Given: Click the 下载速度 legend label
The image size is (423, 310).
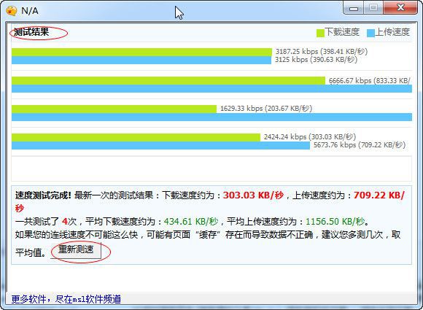Looking at the screenshot, I should [x=342, y=32].
